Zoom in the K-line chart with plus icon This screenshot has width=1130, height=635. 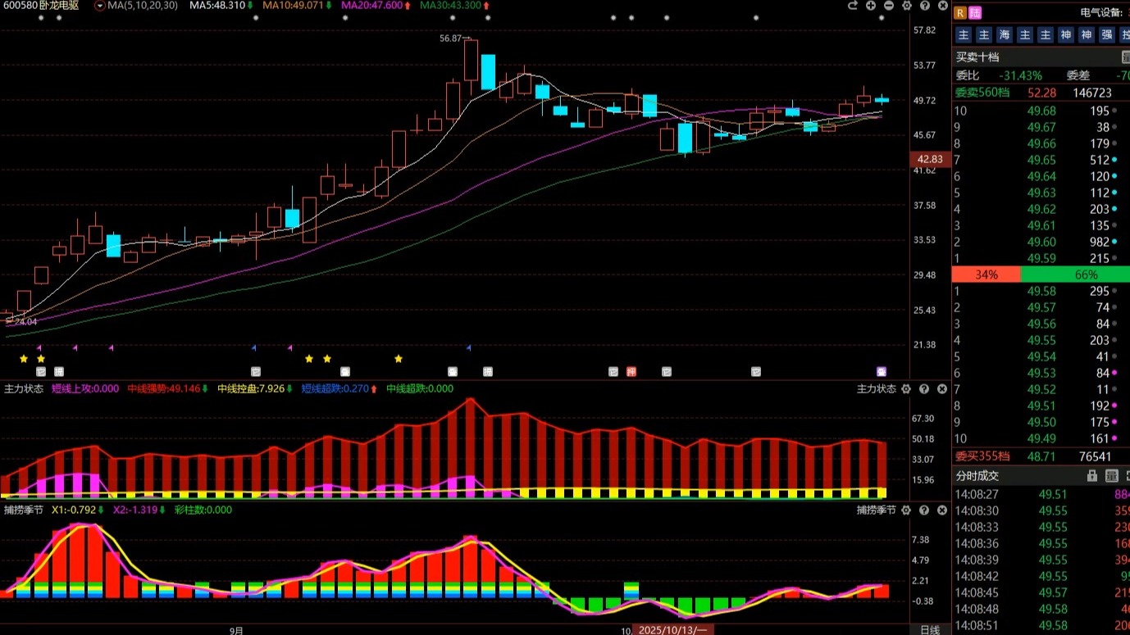click(x=871, y=6)
